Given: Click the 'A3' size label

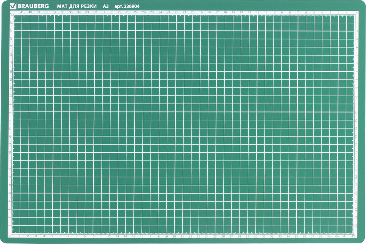Looking at the screenshot, I should [x=106, y=6].
